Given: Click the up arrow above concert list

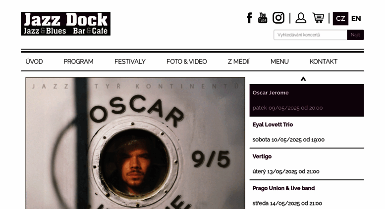Looking at the screenshot, I should pos(303,79).
